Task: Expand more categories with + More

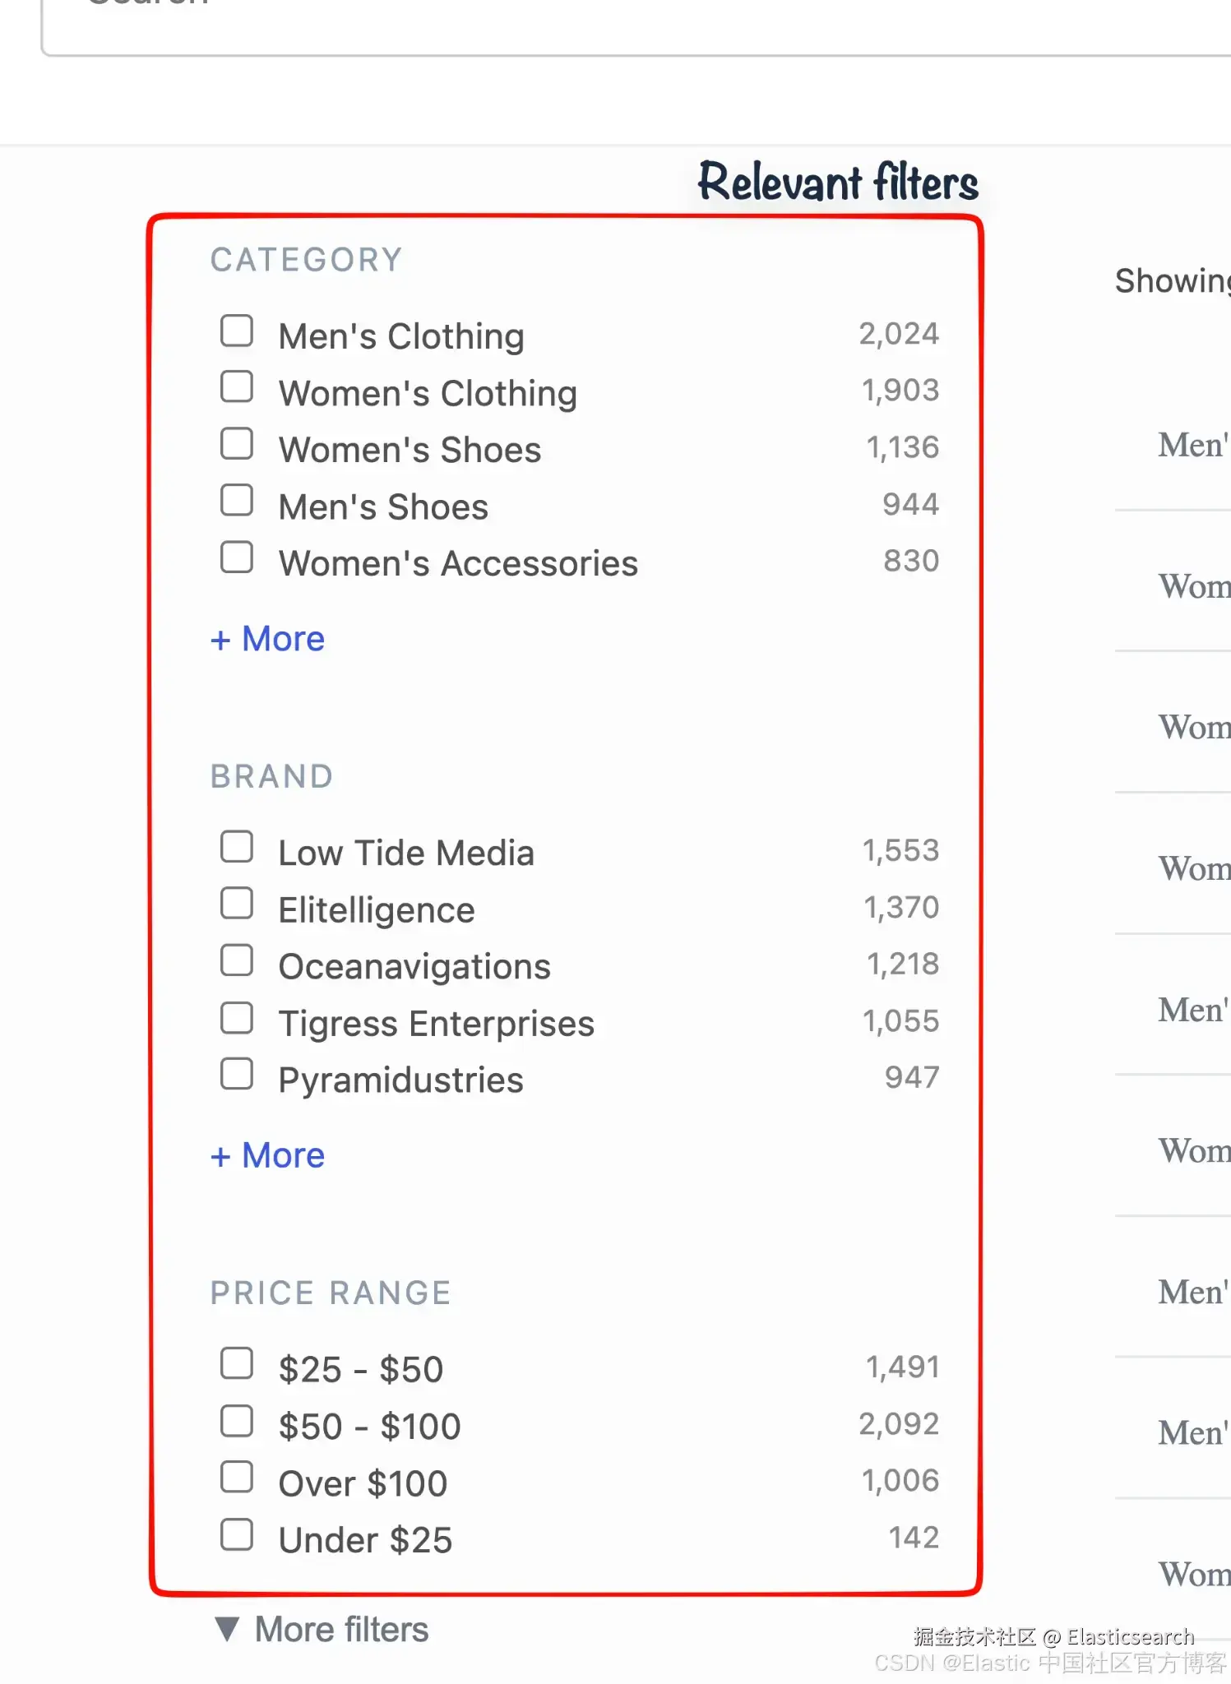Action: point(268,639)
